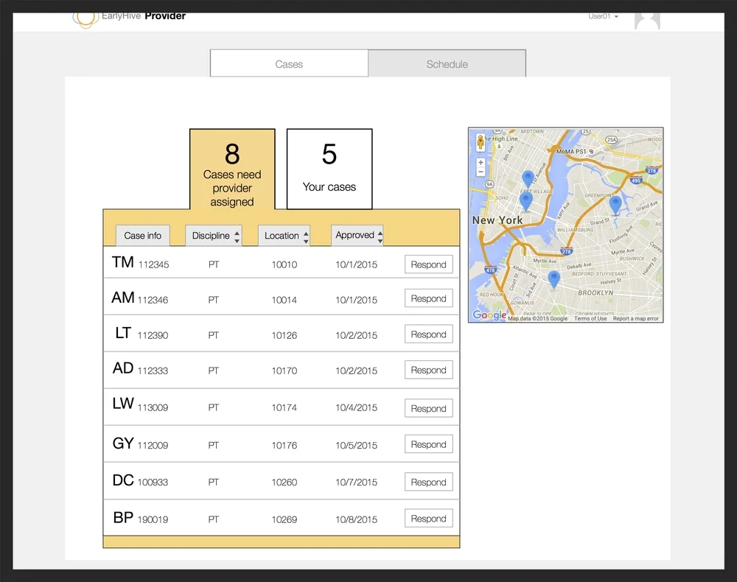Respond to case GY 112009
The width and height of the screenshot is (737, 582).
coord(429,444)
